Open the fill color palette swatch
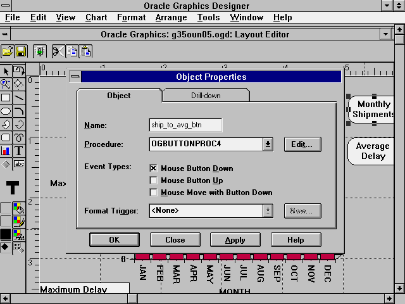 (x=19, y=208)
